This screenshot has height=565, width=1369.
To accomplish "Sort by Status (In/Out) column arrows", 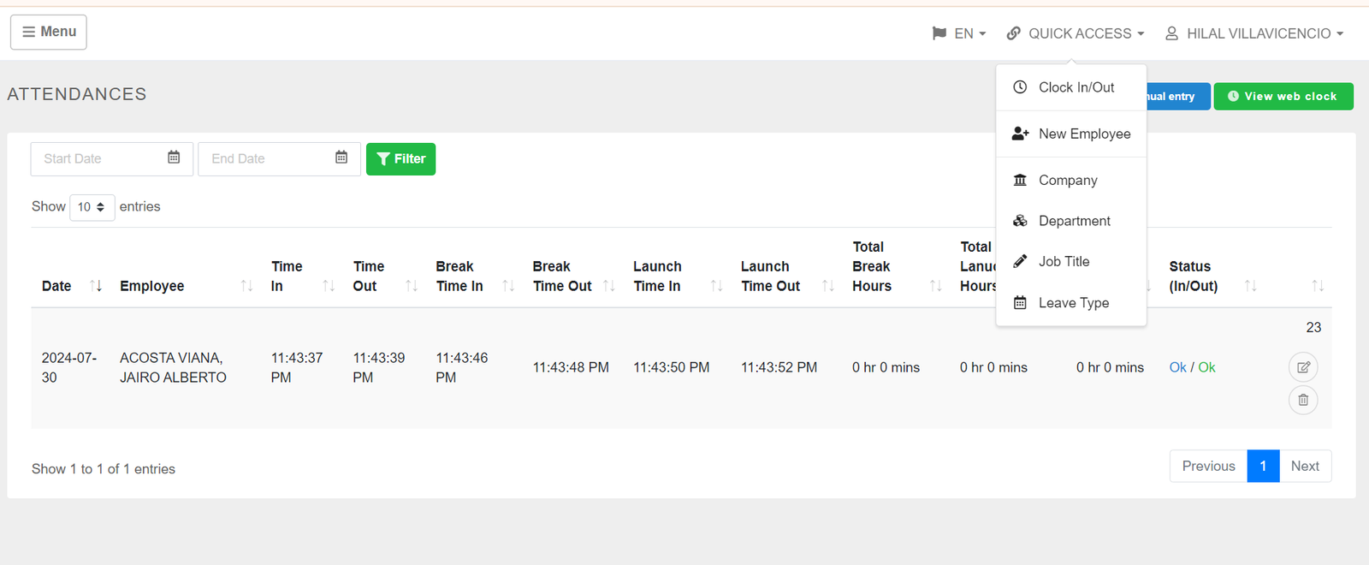I will [x=1250, y=286].
